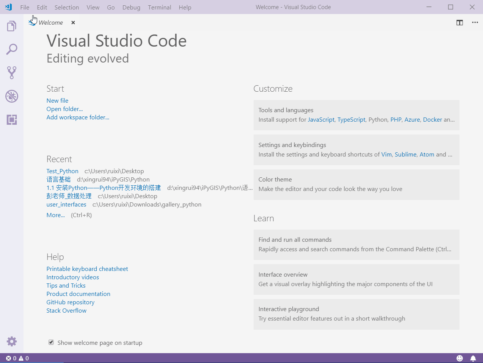Screen dimensions: 483x363
Task: Open the Edit menu
Action: 42,7
